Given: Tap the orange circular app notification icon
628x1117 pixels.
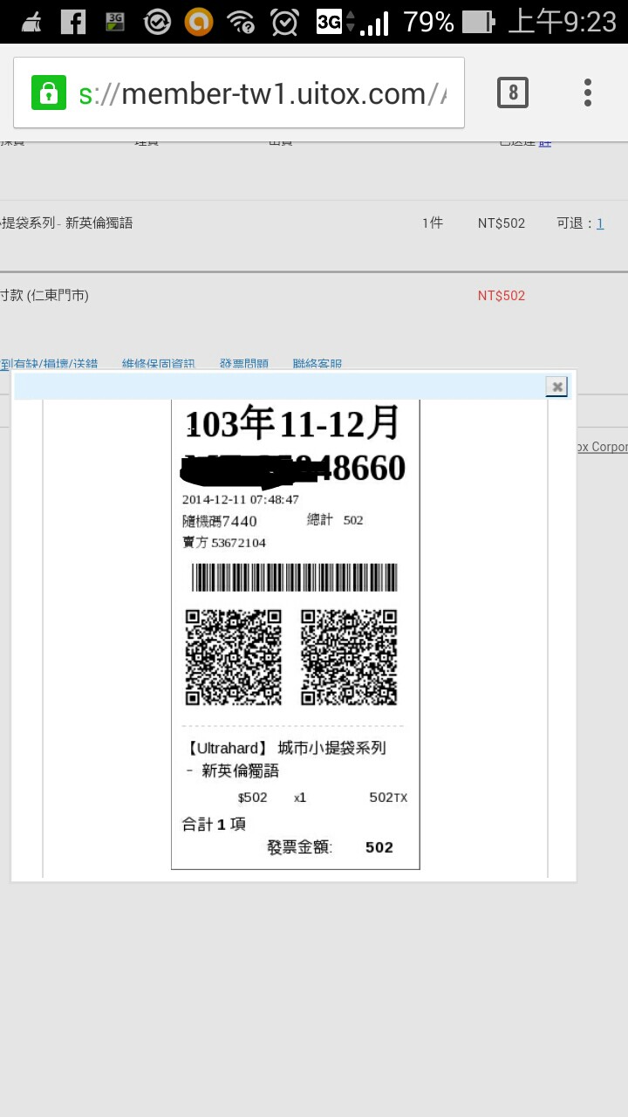Looking at the screenshot, I should point(199,22).
